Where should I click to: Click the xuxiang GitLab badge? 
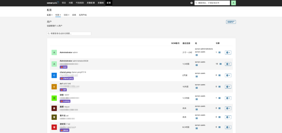coord(65,101)
